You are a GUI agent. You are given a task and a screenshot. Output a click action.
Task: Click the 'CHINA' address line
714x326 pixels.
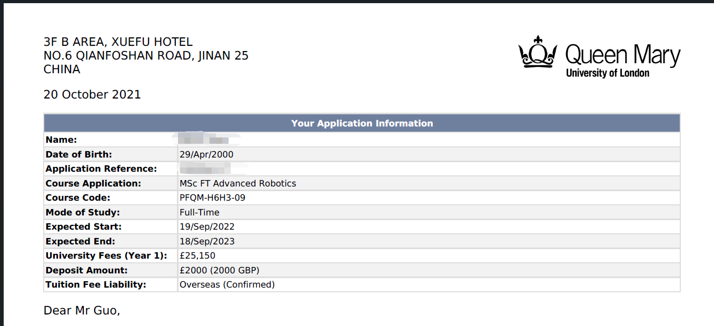[62, 70]
